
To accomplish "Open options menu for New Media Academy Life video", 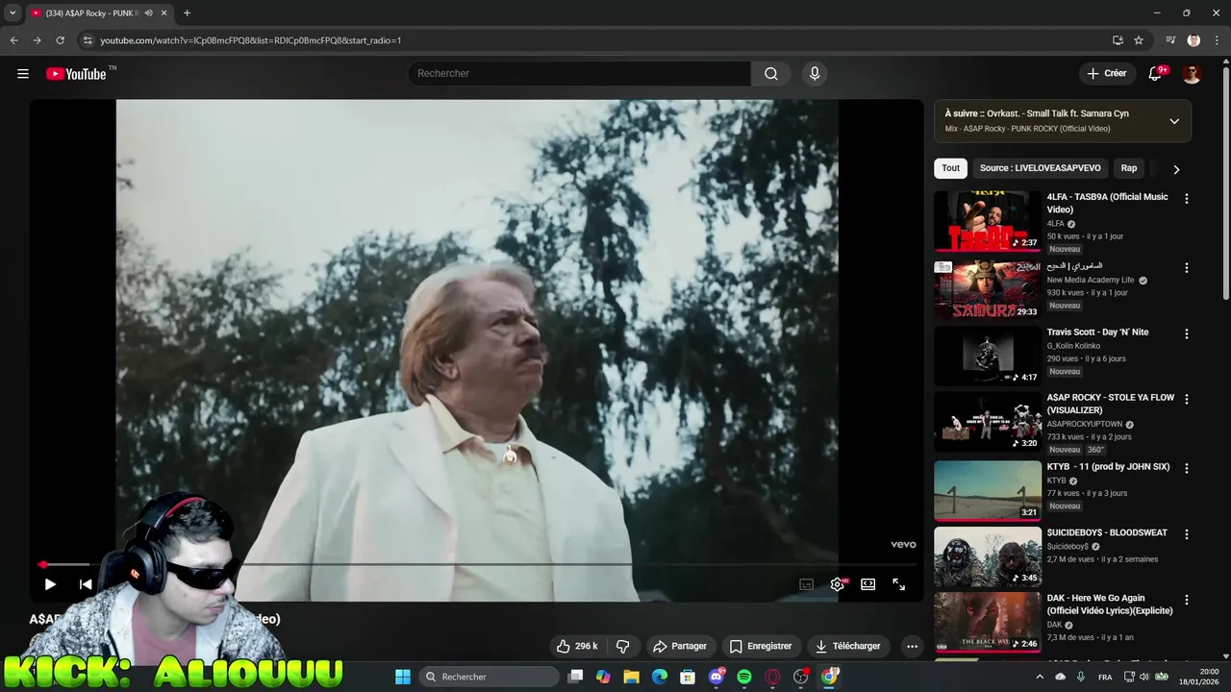I will [x=1186, y=268].
